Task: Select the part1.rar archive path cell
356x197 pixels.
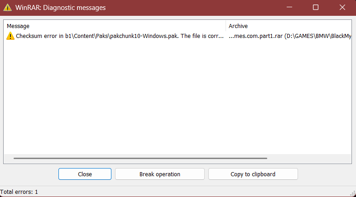Action: click(290, 36)
